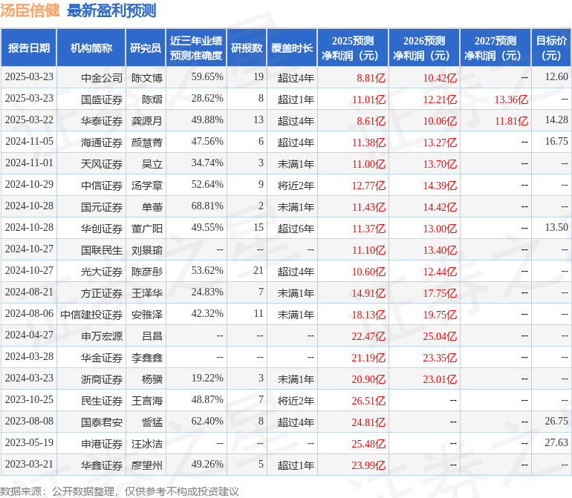Click target price 27.63
Screen dimensions: 572x498
pos(556,442)
